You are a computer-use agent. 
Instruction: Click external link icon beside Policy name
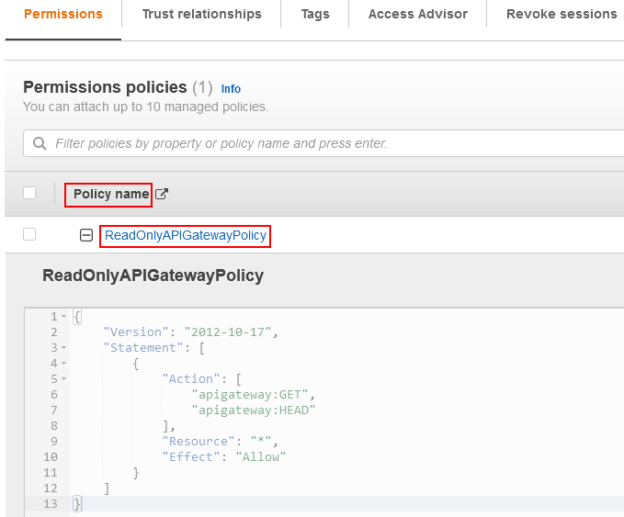click(162, 194)
